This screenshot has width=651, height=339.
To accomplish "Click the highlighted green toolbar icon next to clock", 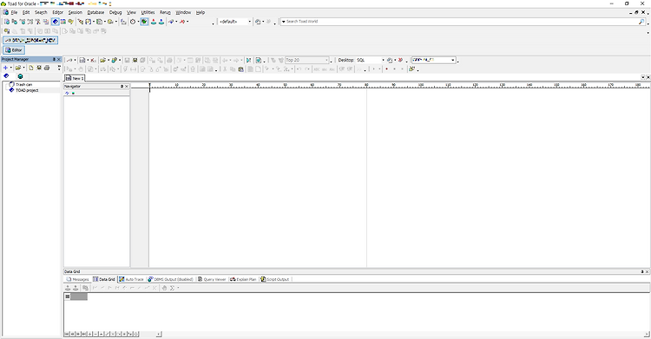I will click(144, 22).
